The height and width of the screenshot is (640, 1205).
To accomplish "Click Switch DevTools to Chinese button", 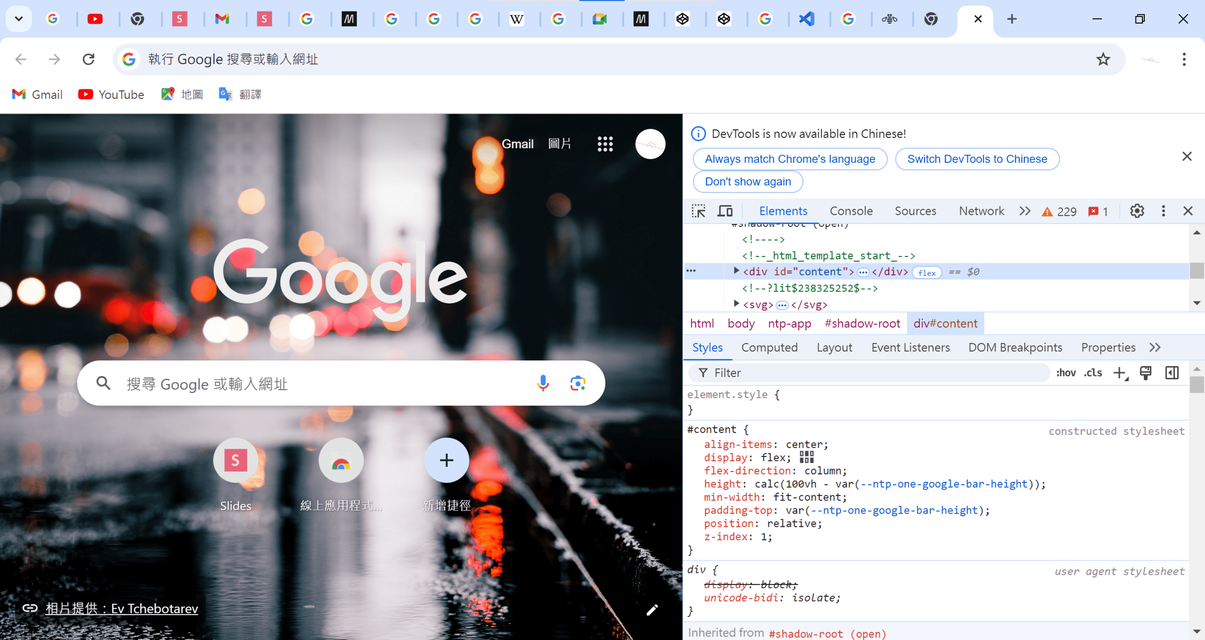I will [977, 159].
